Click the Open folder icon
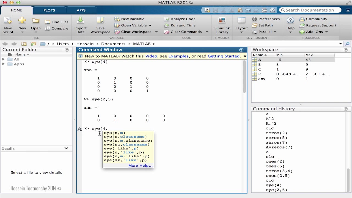The height and width of the screenshot is (198, 352). (x=35, y=21)
